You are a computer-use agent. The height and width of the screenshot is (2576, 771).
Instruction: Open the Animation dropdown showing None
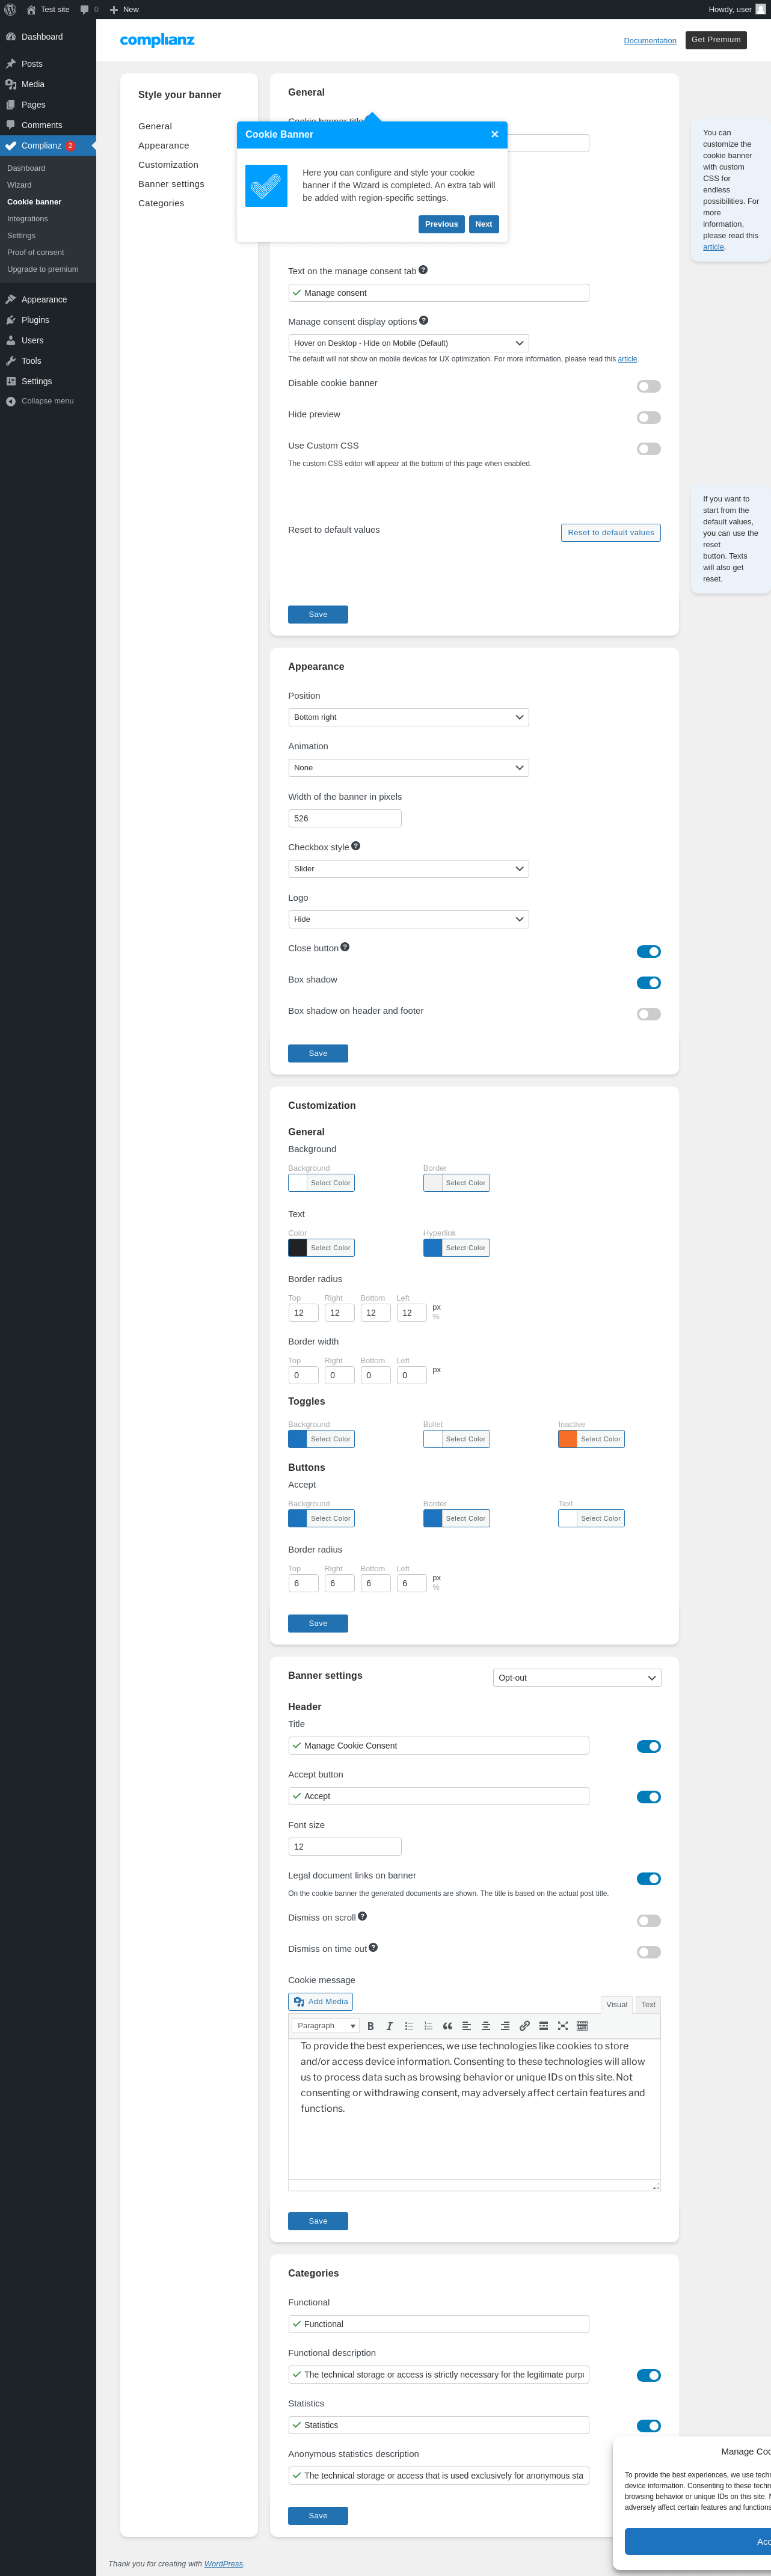(408, 767)
